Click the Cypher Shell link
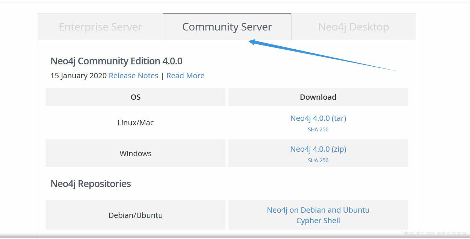The height and width of the screenshot is (239, 470). coord(318,221)
